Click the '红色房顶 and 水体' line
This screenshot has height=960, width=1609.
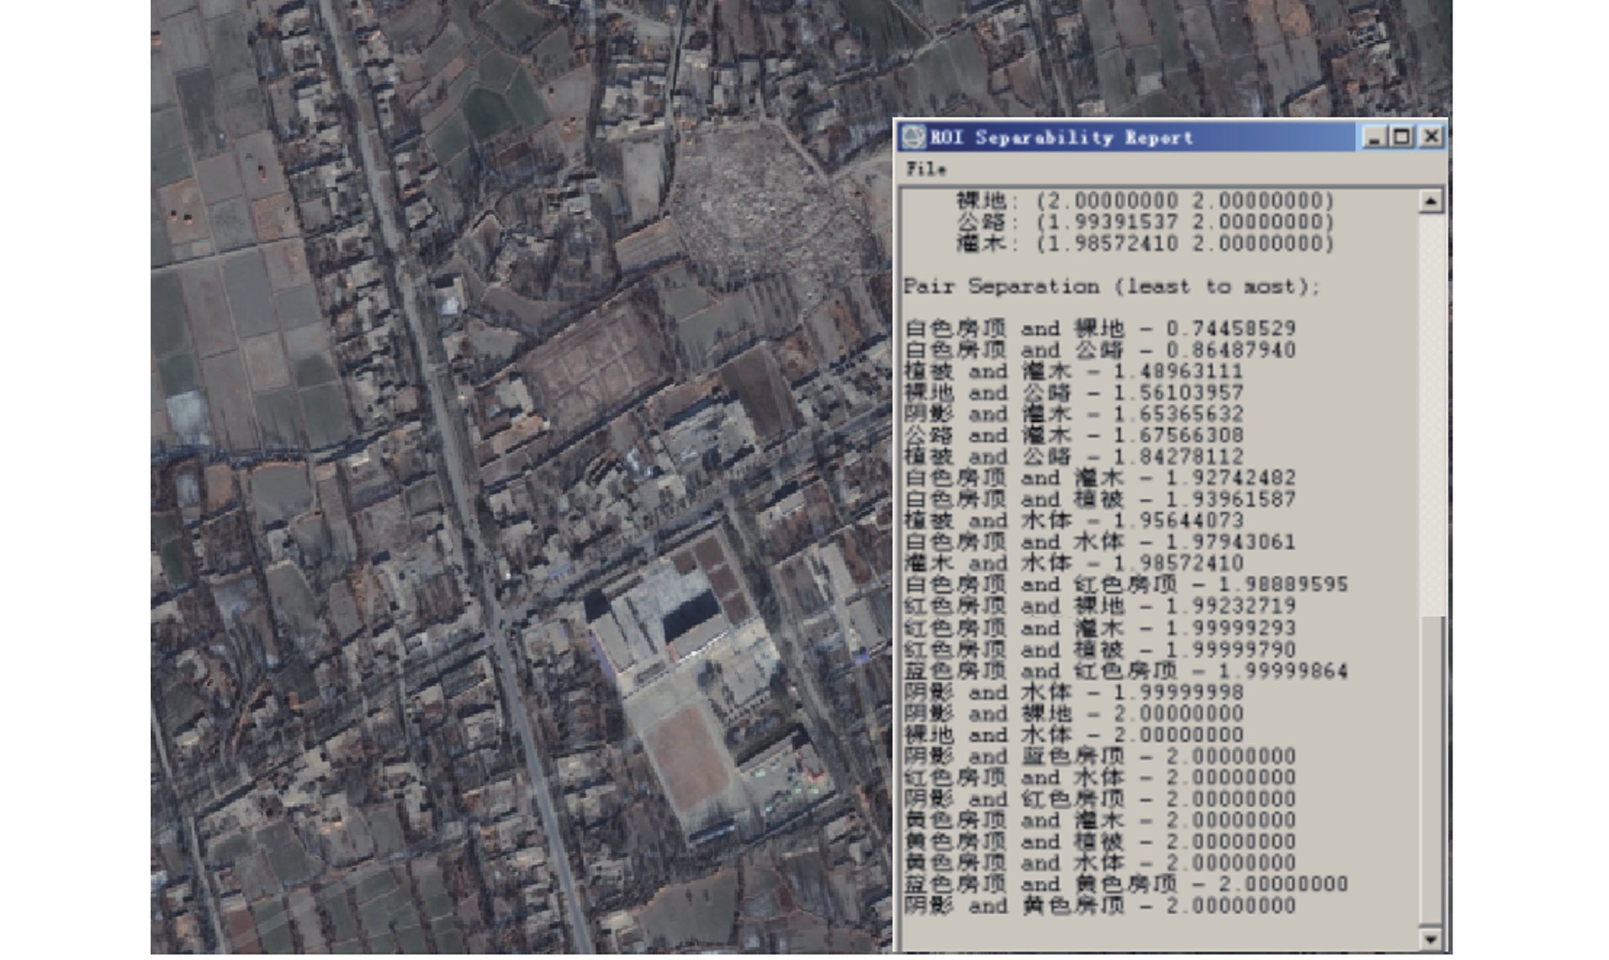(x=1100, y=778)
